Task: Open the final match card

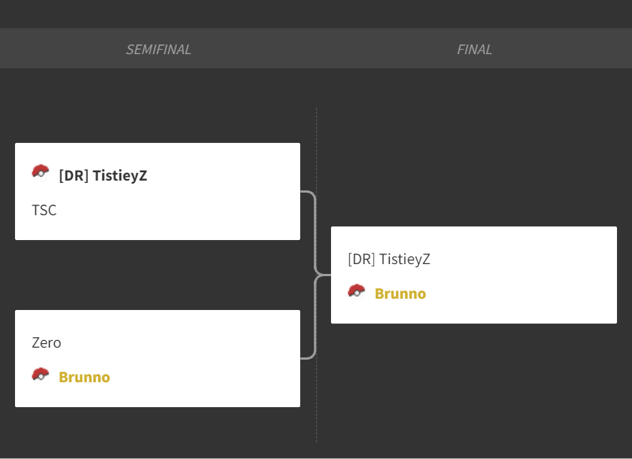Action: (x=474, y=275)
